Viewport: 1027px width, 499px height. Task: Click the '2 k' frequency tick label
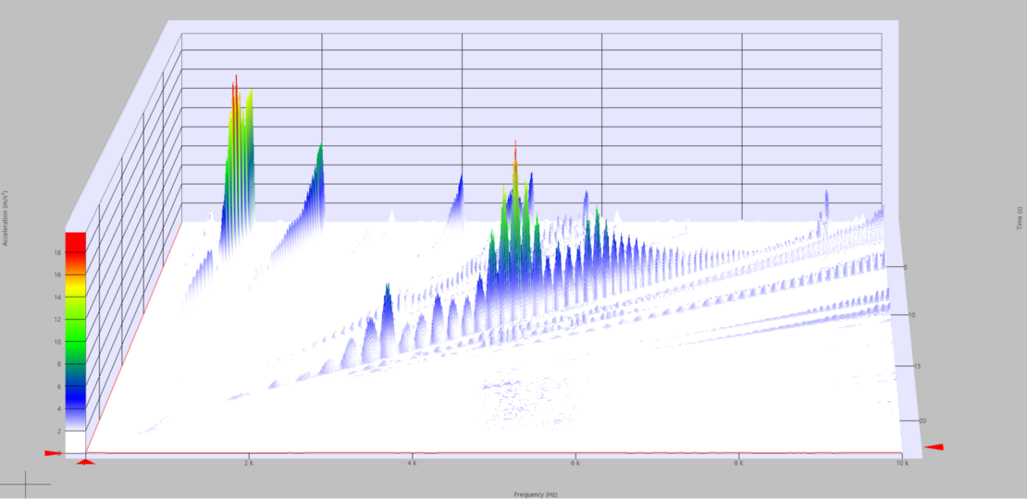tap(249, 462)
